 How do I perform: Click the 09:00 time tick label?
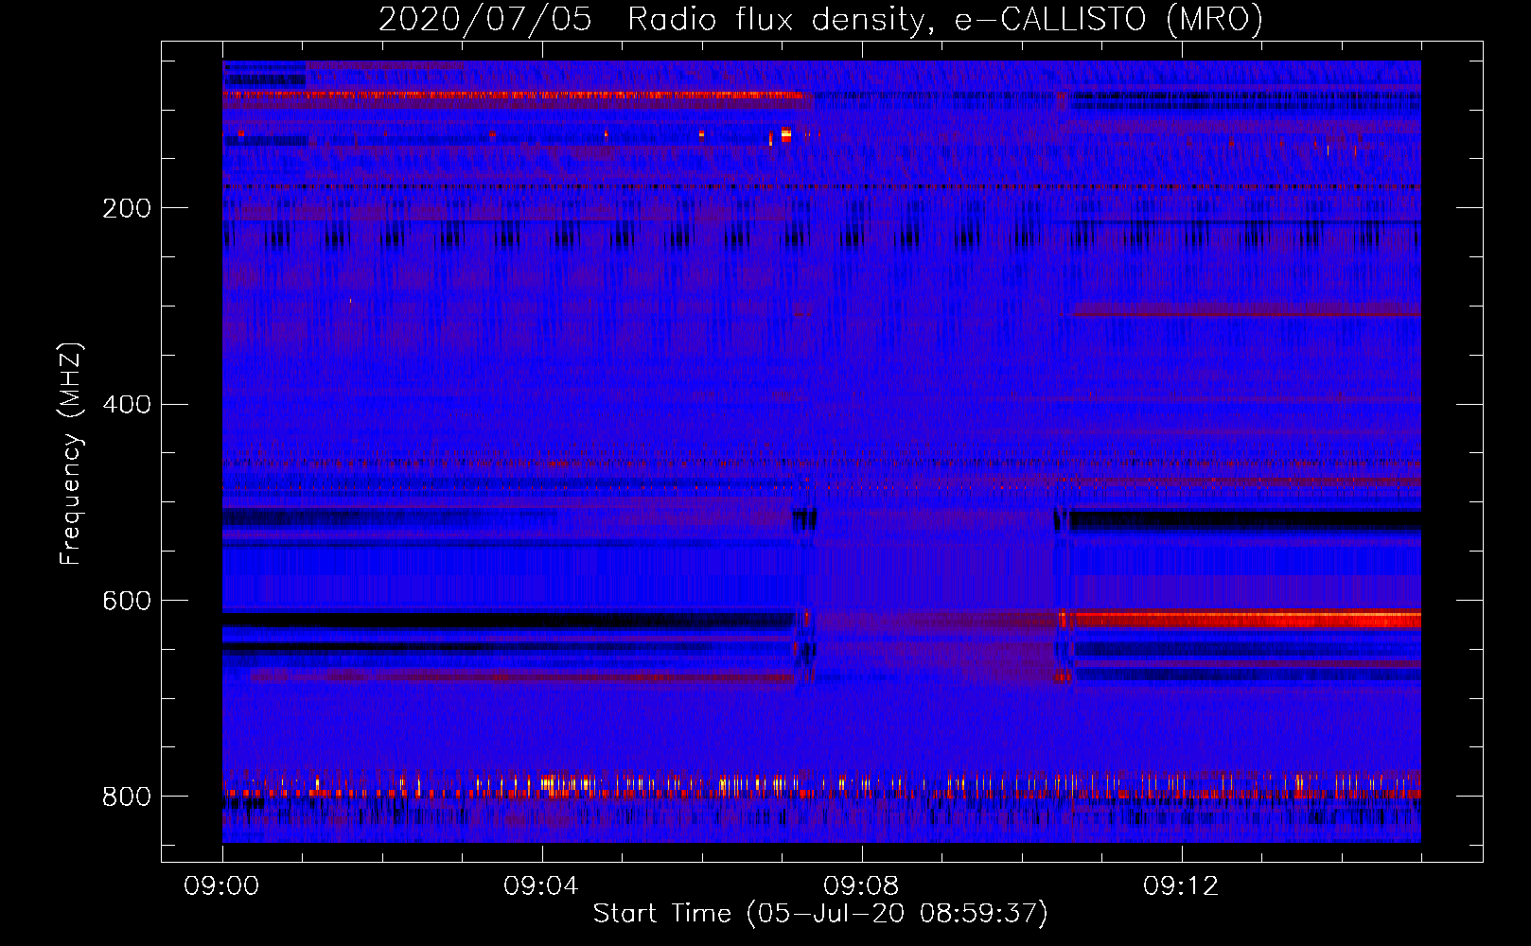tap(222, 886)
